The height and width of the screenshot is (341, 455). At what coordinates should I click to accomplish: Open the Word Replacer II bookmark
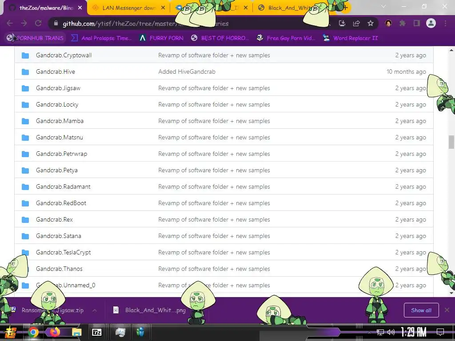(351, 38)
